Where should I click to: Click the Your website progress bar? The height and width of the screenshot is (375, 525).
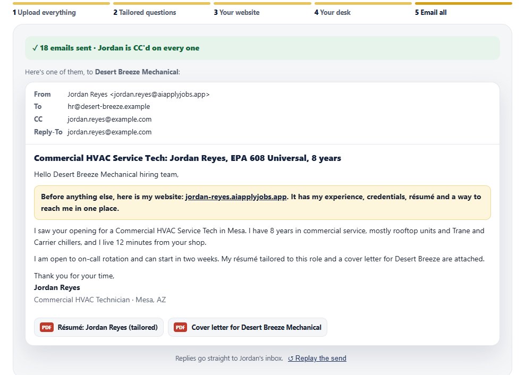[262, 3]
